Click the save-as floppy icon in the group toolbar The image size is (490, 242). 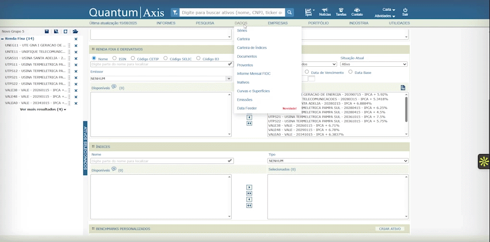click(x=56, y=32)
